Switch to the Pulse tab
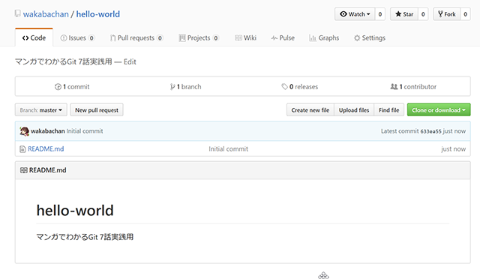The height and width of the screenshot is (279, 480). [x=283, y=37]
